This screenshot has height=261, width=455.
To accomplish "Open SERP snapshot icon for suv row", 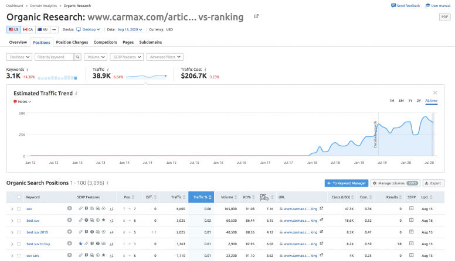I will 411,208.
